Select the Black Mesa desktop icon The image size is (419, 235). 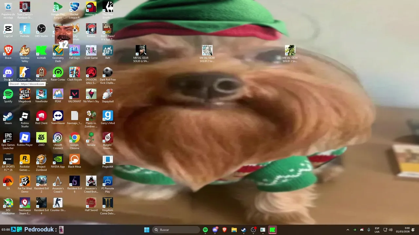pyautogui.click(x=74, y=161)
